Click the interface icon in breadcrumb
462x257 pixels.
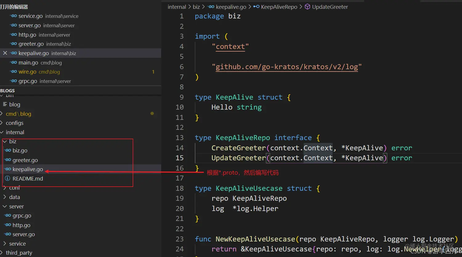(256, 7)
